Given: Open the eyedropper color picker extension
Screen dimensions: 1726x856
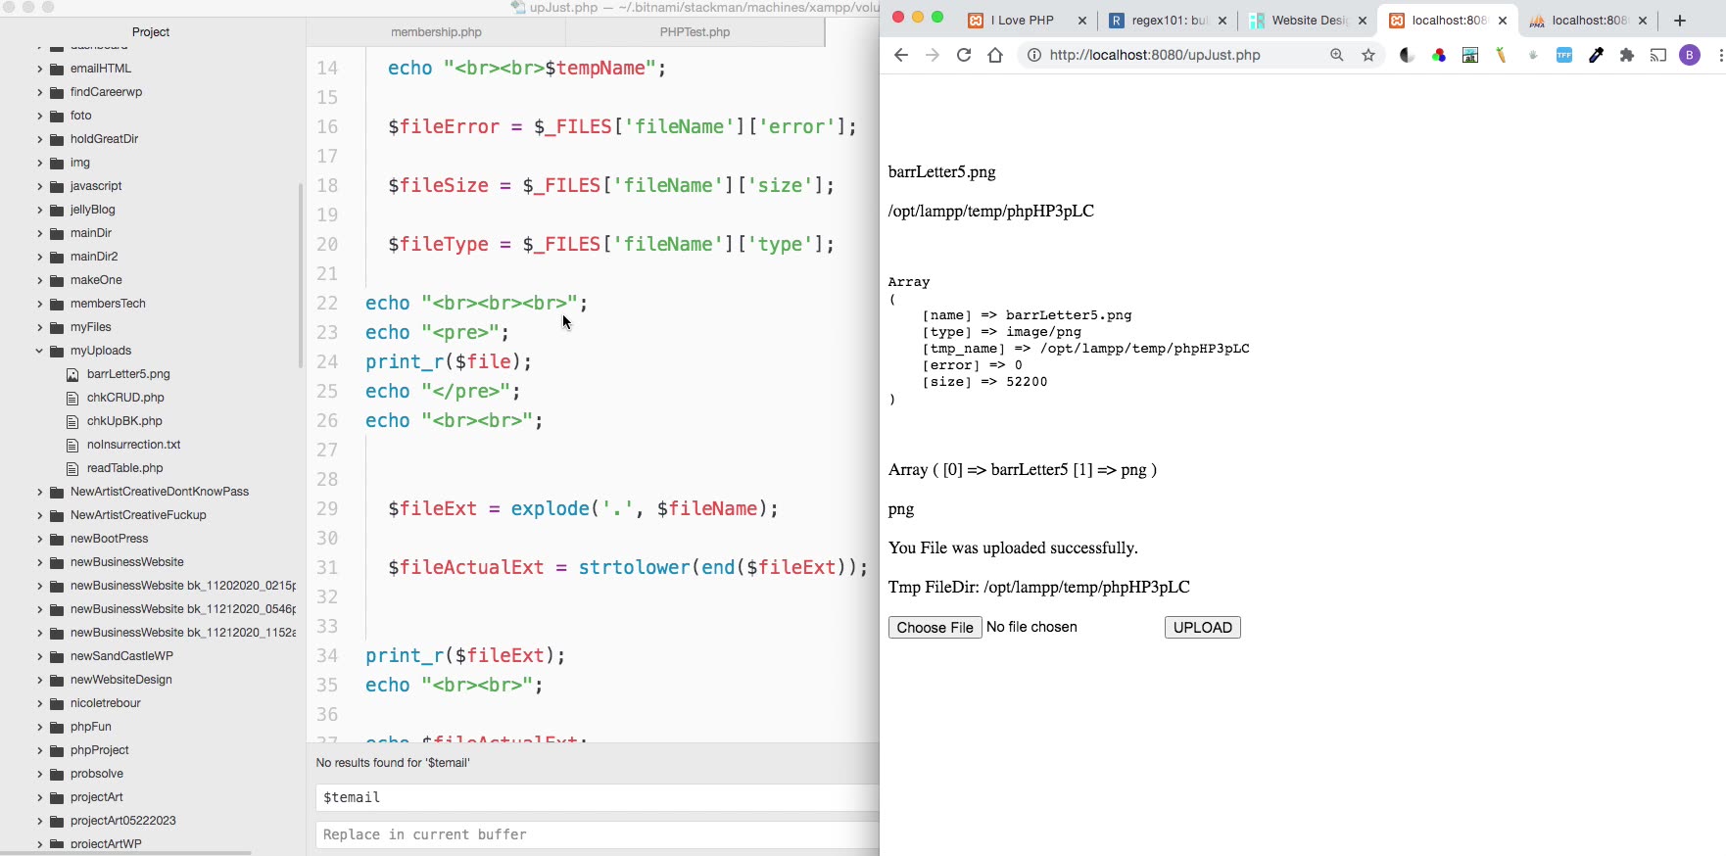Looking at the screenshot, I should pos(1596,55).
